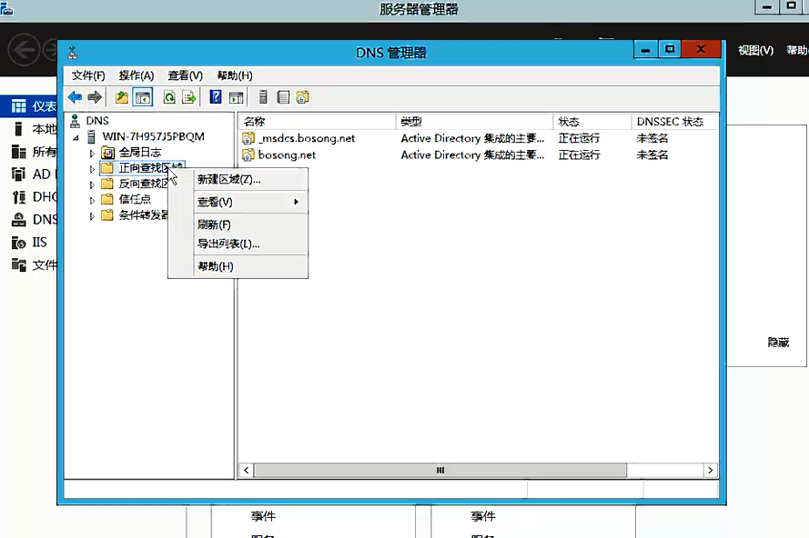This screenshot has width=809, height=538.
Task: Click the _msdcs.bosong.net zone icon
Action: (248, 138)
